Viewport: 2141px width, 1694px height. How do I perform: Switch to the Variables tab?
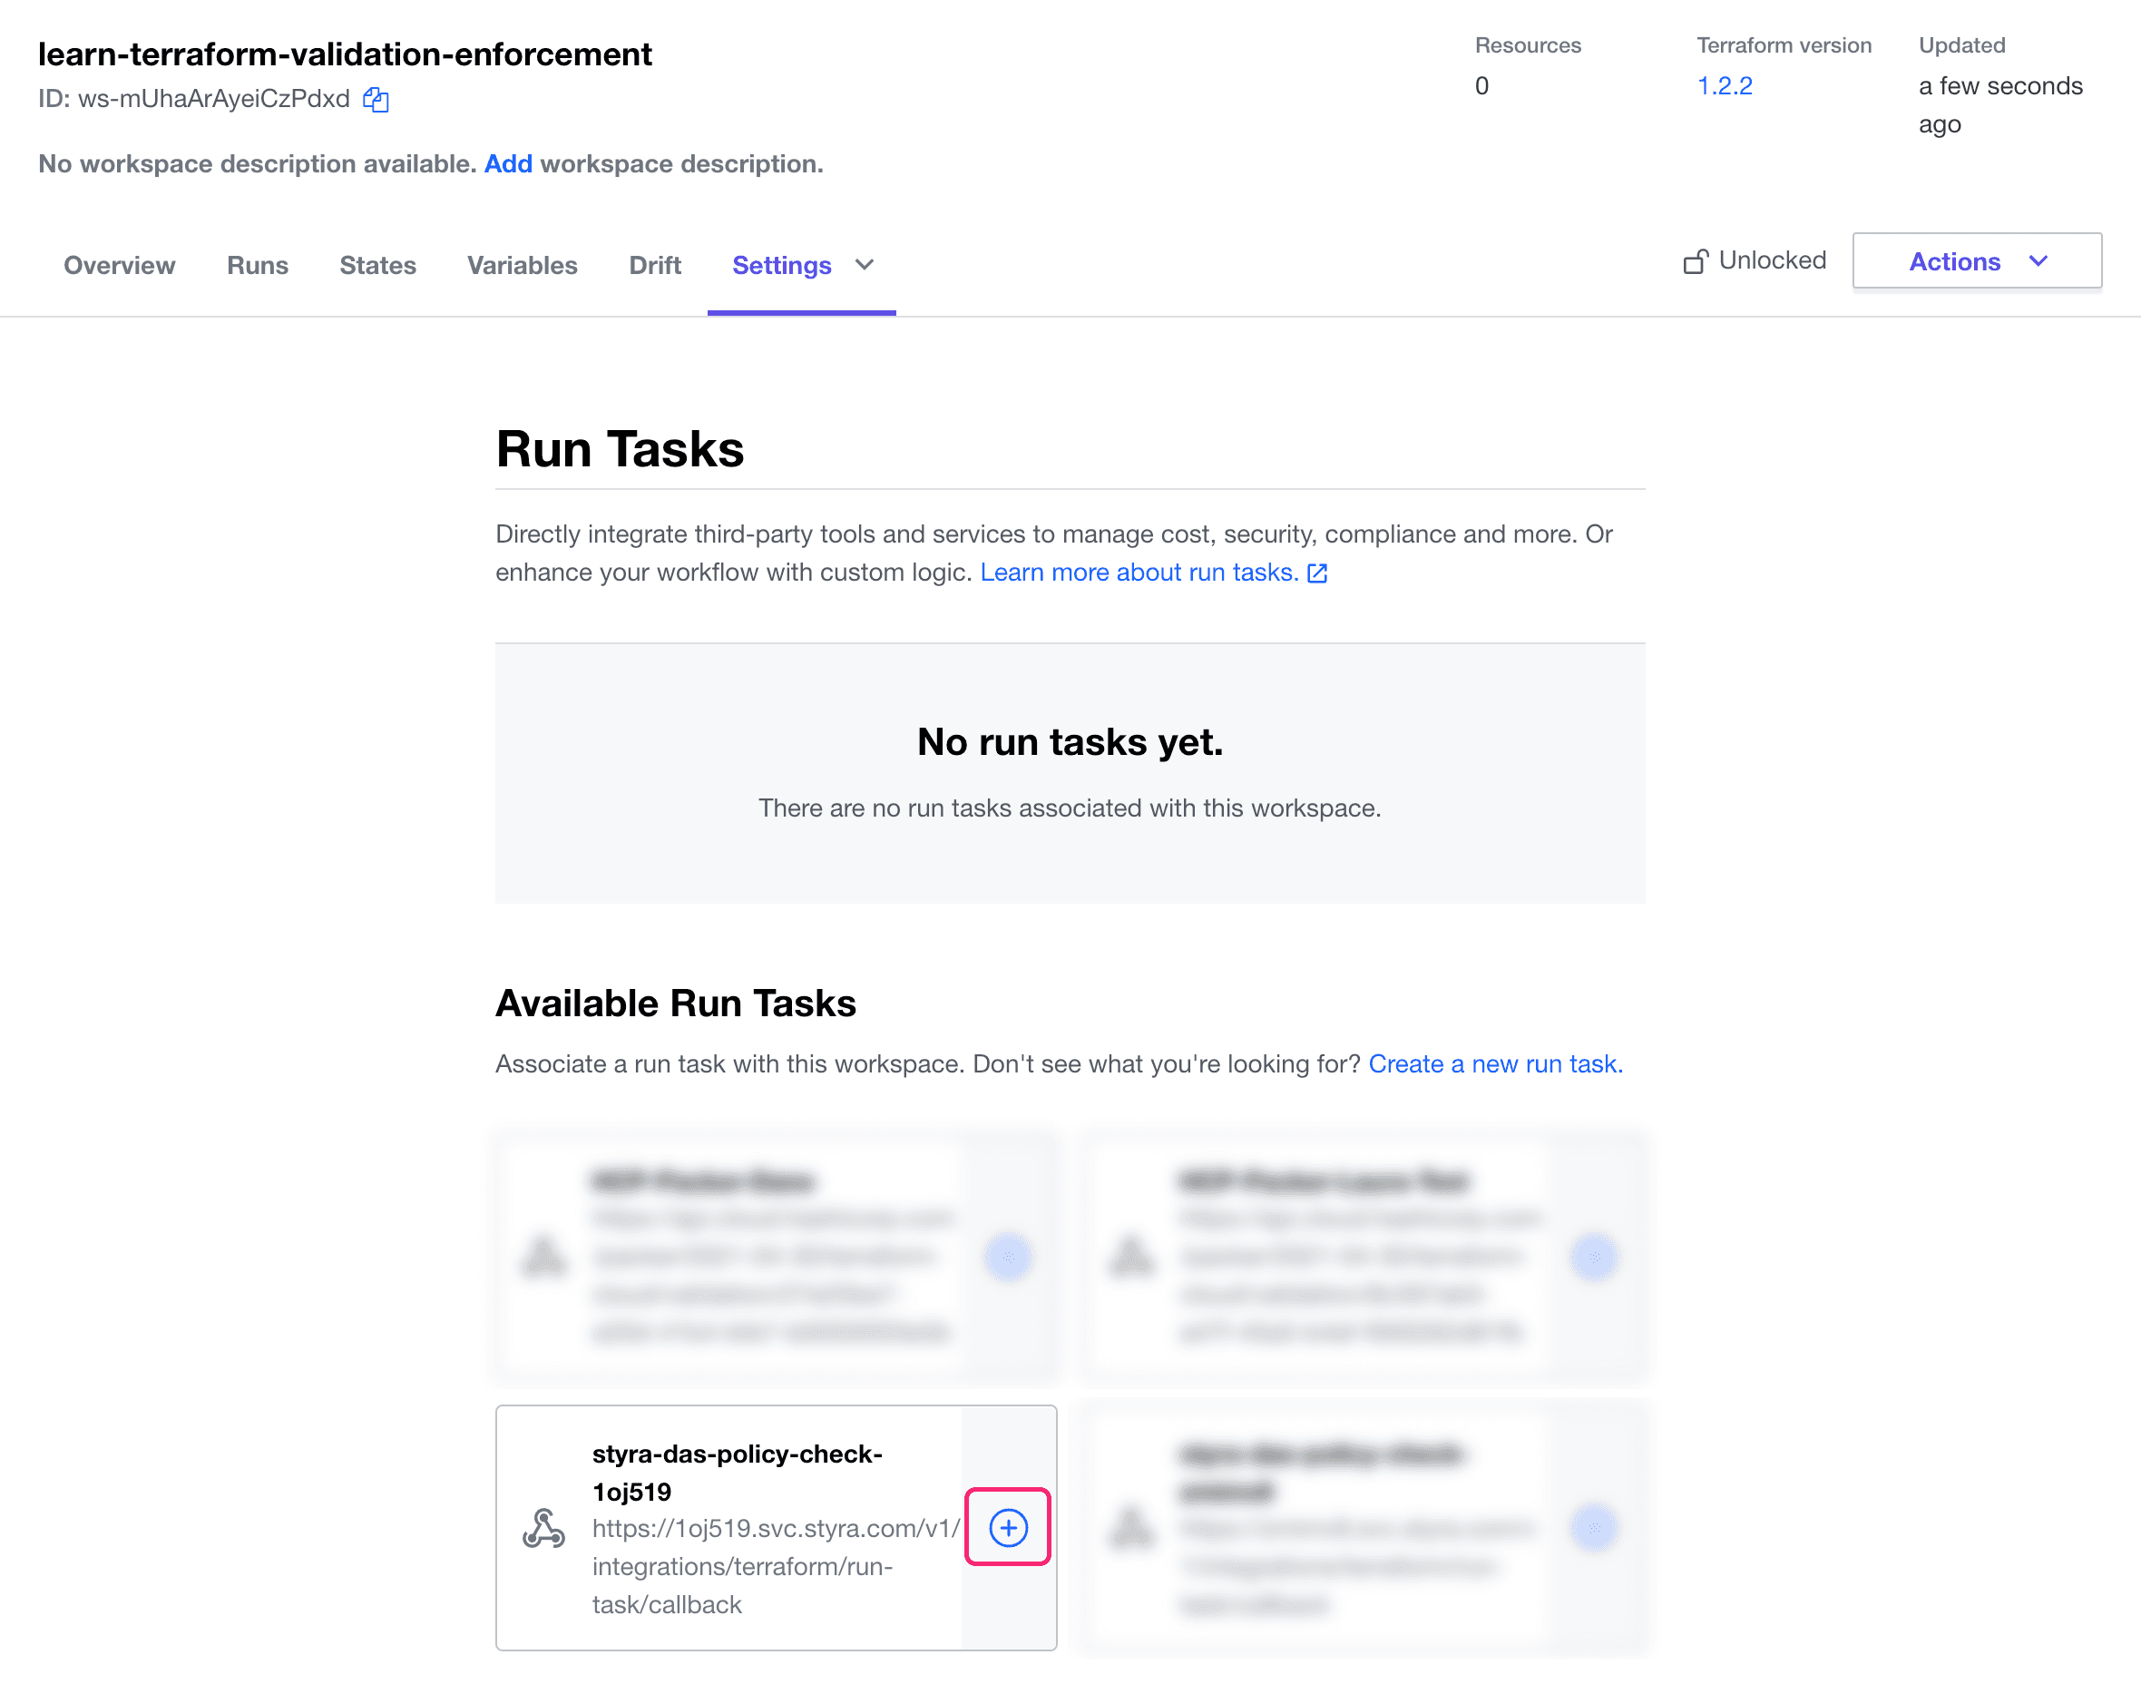[523, 264]
